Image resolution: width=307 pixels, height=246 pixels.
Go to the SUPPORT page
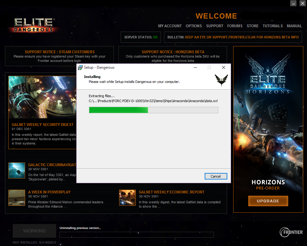tap(215, 26)
